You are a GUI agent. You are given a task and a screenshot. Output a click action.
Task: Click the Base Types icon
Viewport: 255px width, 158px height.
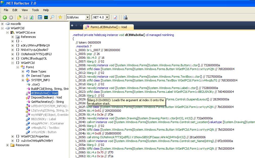pyautogui.click(x=28, y=71)
